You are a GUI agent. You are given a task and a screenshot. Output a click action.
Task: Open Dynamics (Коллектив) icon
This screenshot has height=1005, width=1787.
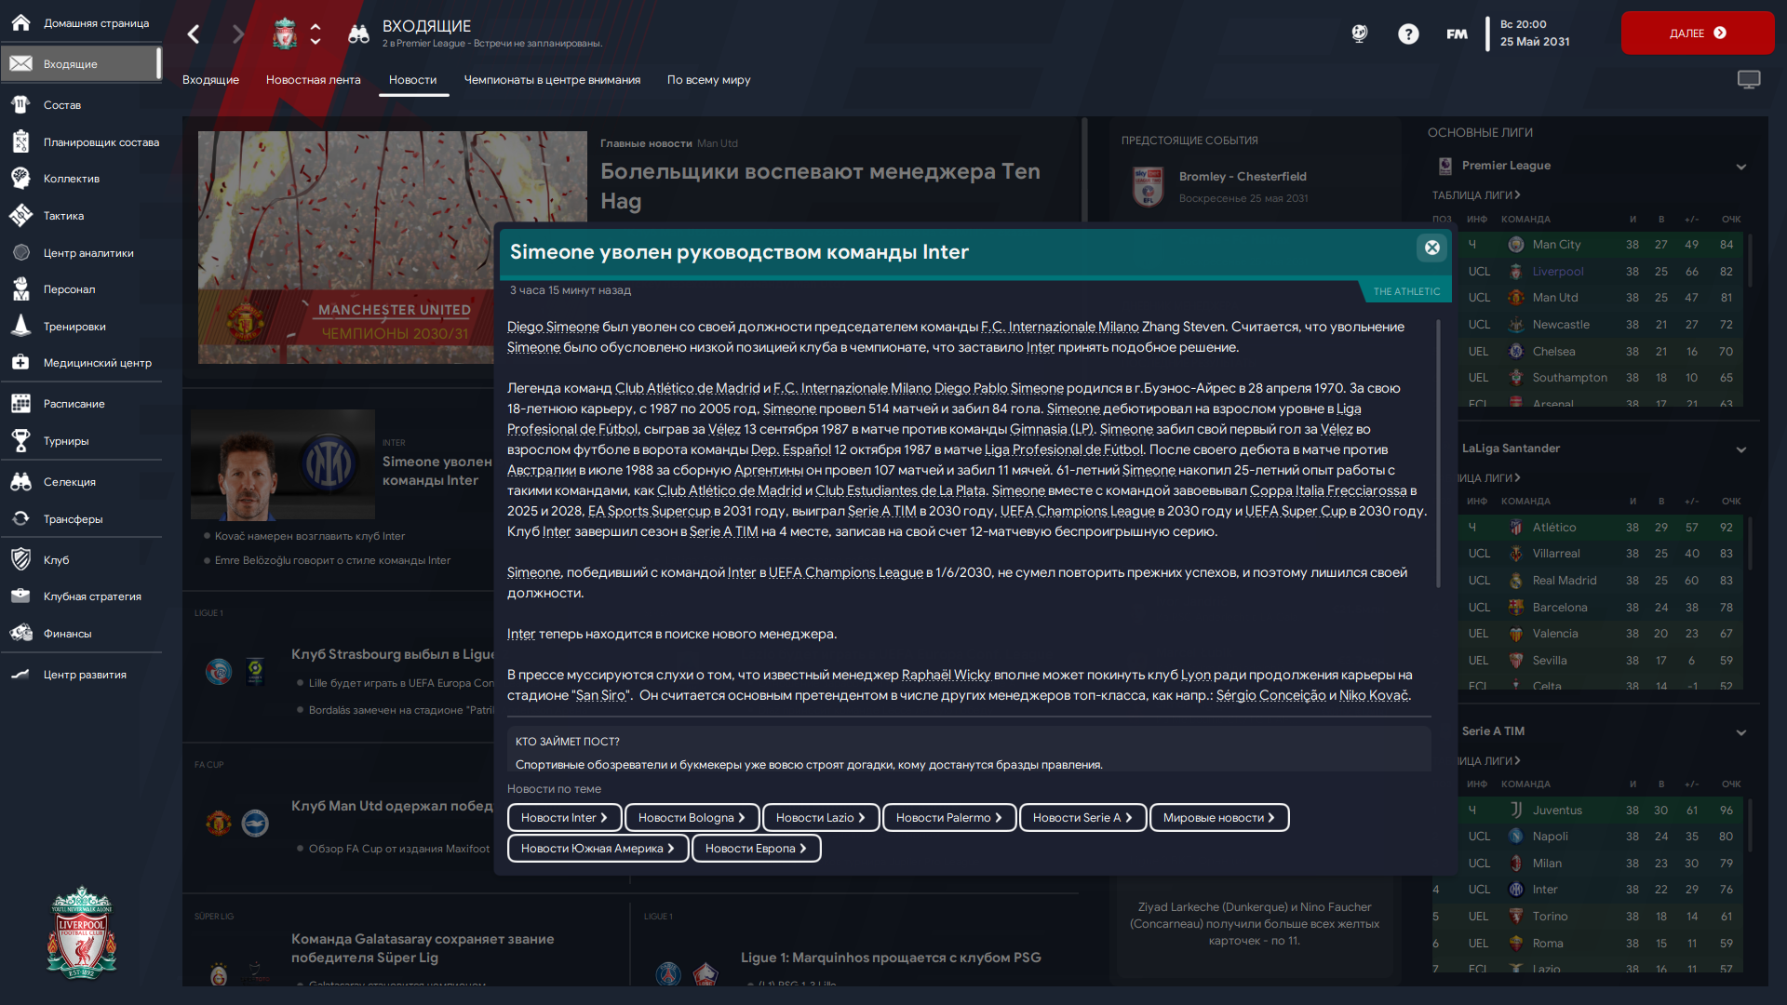(20, 178)
